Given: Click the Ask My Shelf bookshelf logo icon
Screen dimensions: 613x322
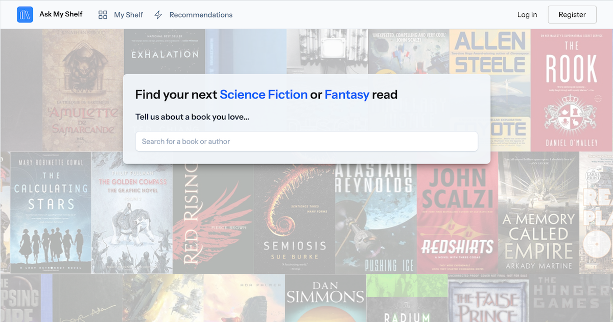Looking at the screenshot, I should point(25,14).
